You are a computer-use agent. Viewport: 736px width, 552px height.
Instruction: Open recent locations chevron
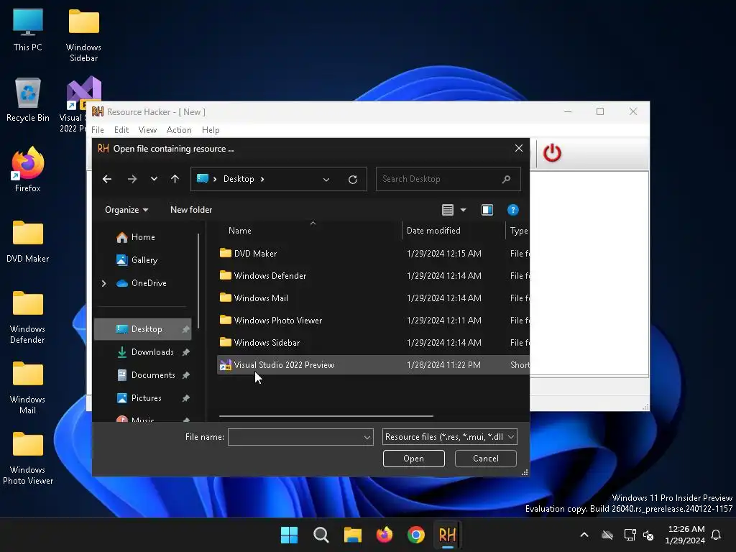pos(154,179)
